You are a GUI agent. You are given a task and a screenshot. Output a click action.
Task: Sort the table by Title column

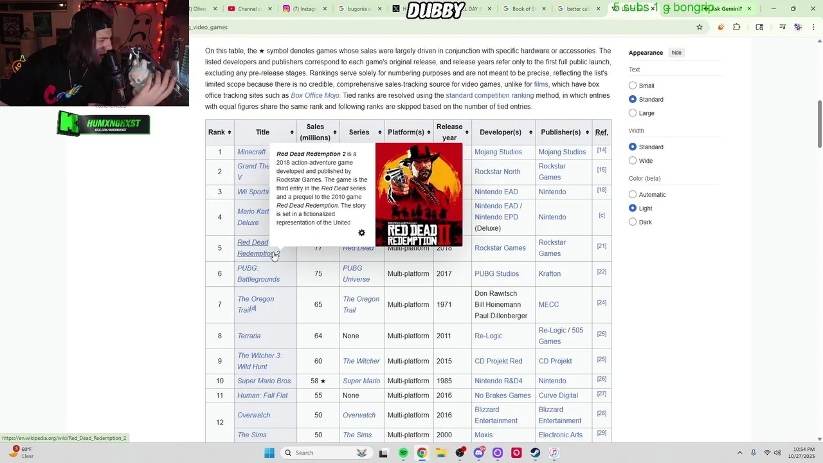coord(265,132)
